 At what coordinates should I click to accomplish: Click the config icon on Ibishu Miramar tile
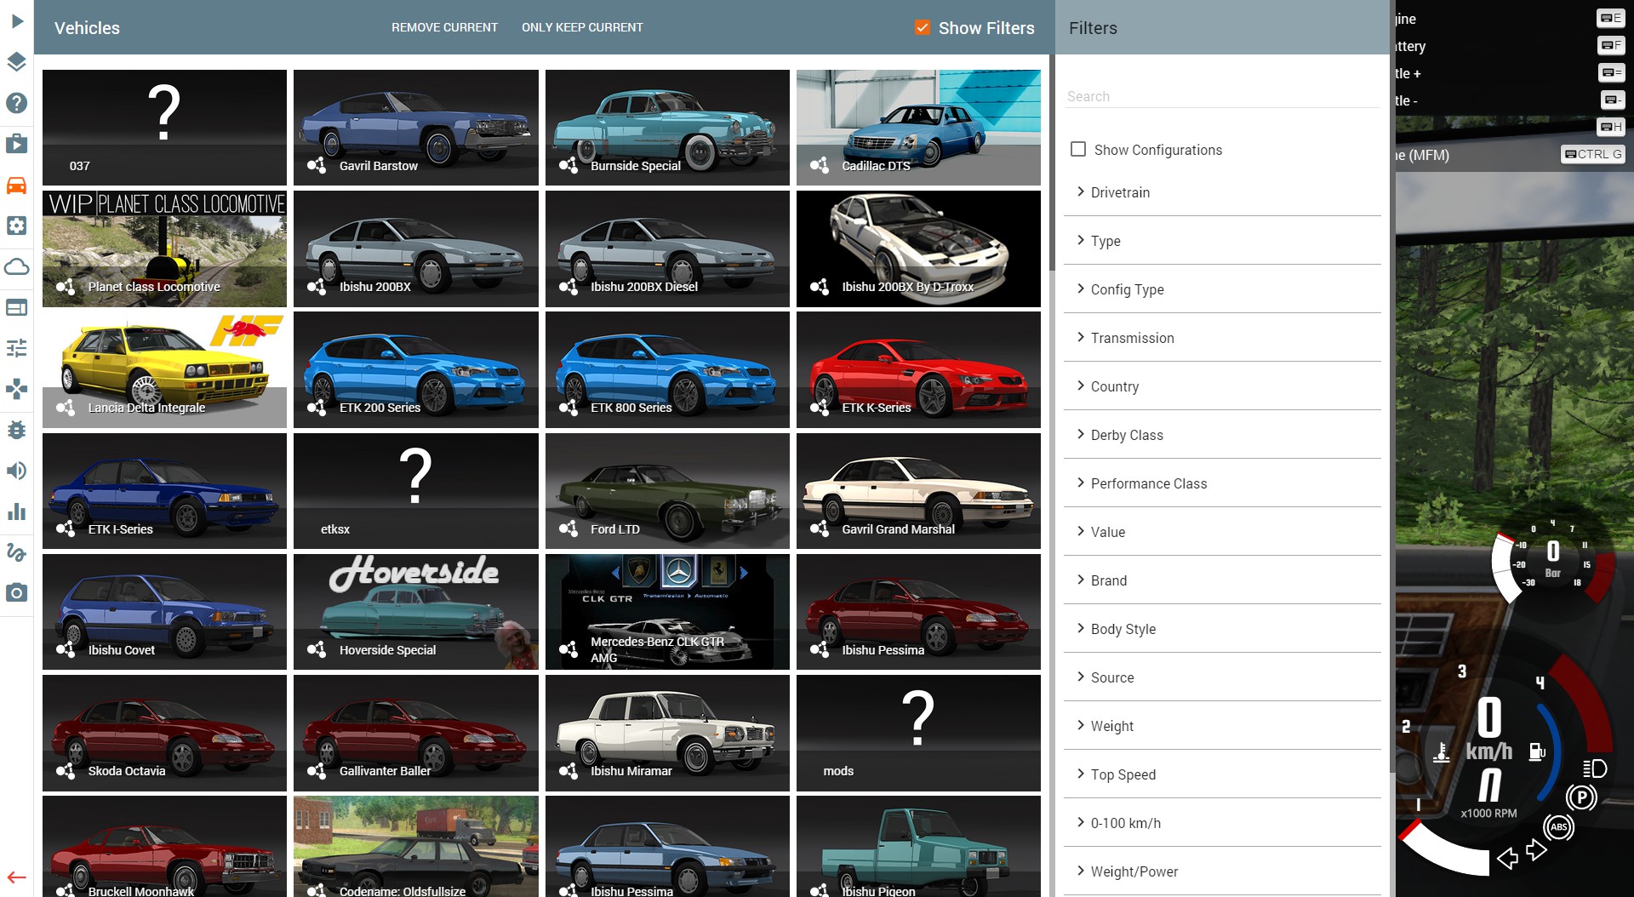coord(568,770)
